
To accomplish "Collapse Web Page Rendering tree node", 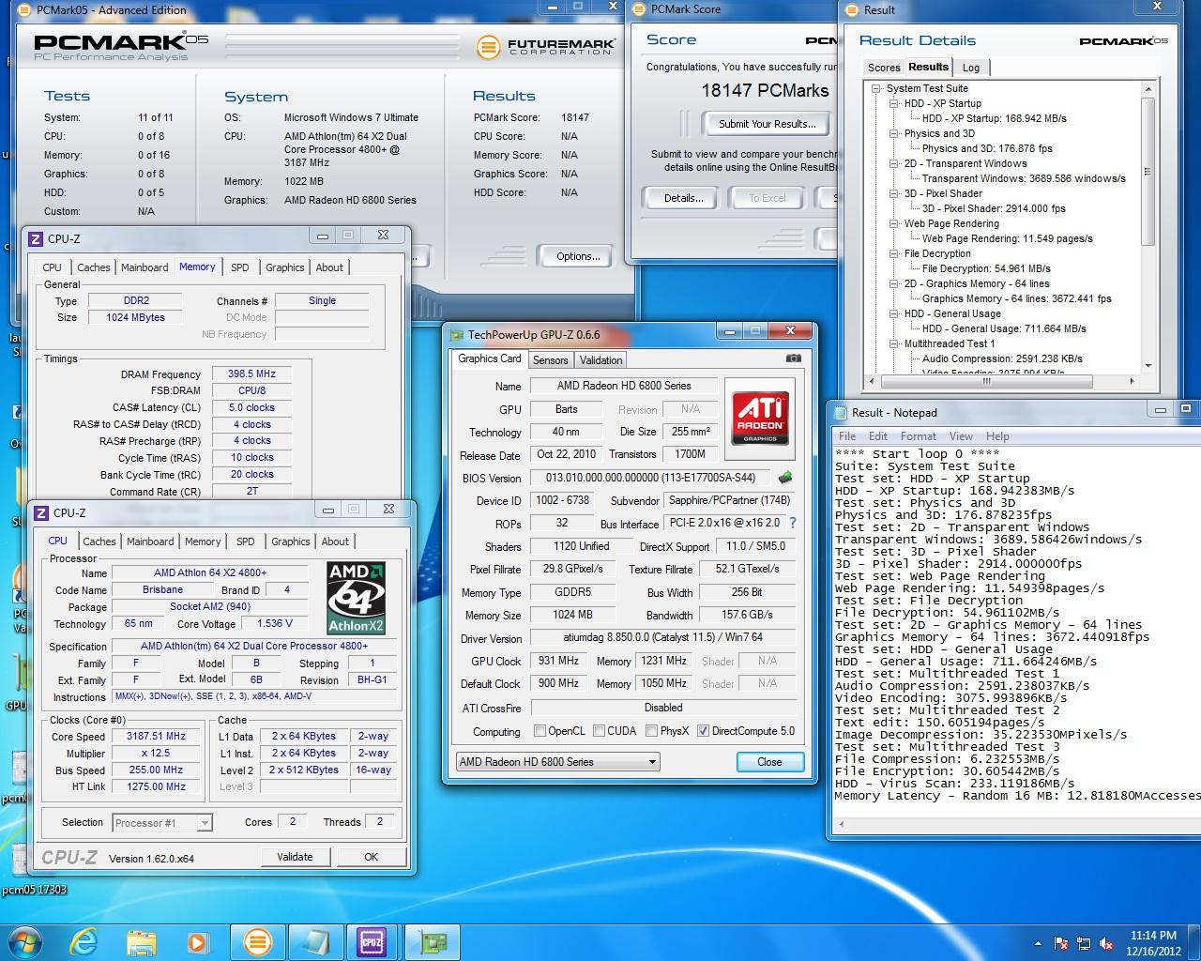I will [894, 223].
